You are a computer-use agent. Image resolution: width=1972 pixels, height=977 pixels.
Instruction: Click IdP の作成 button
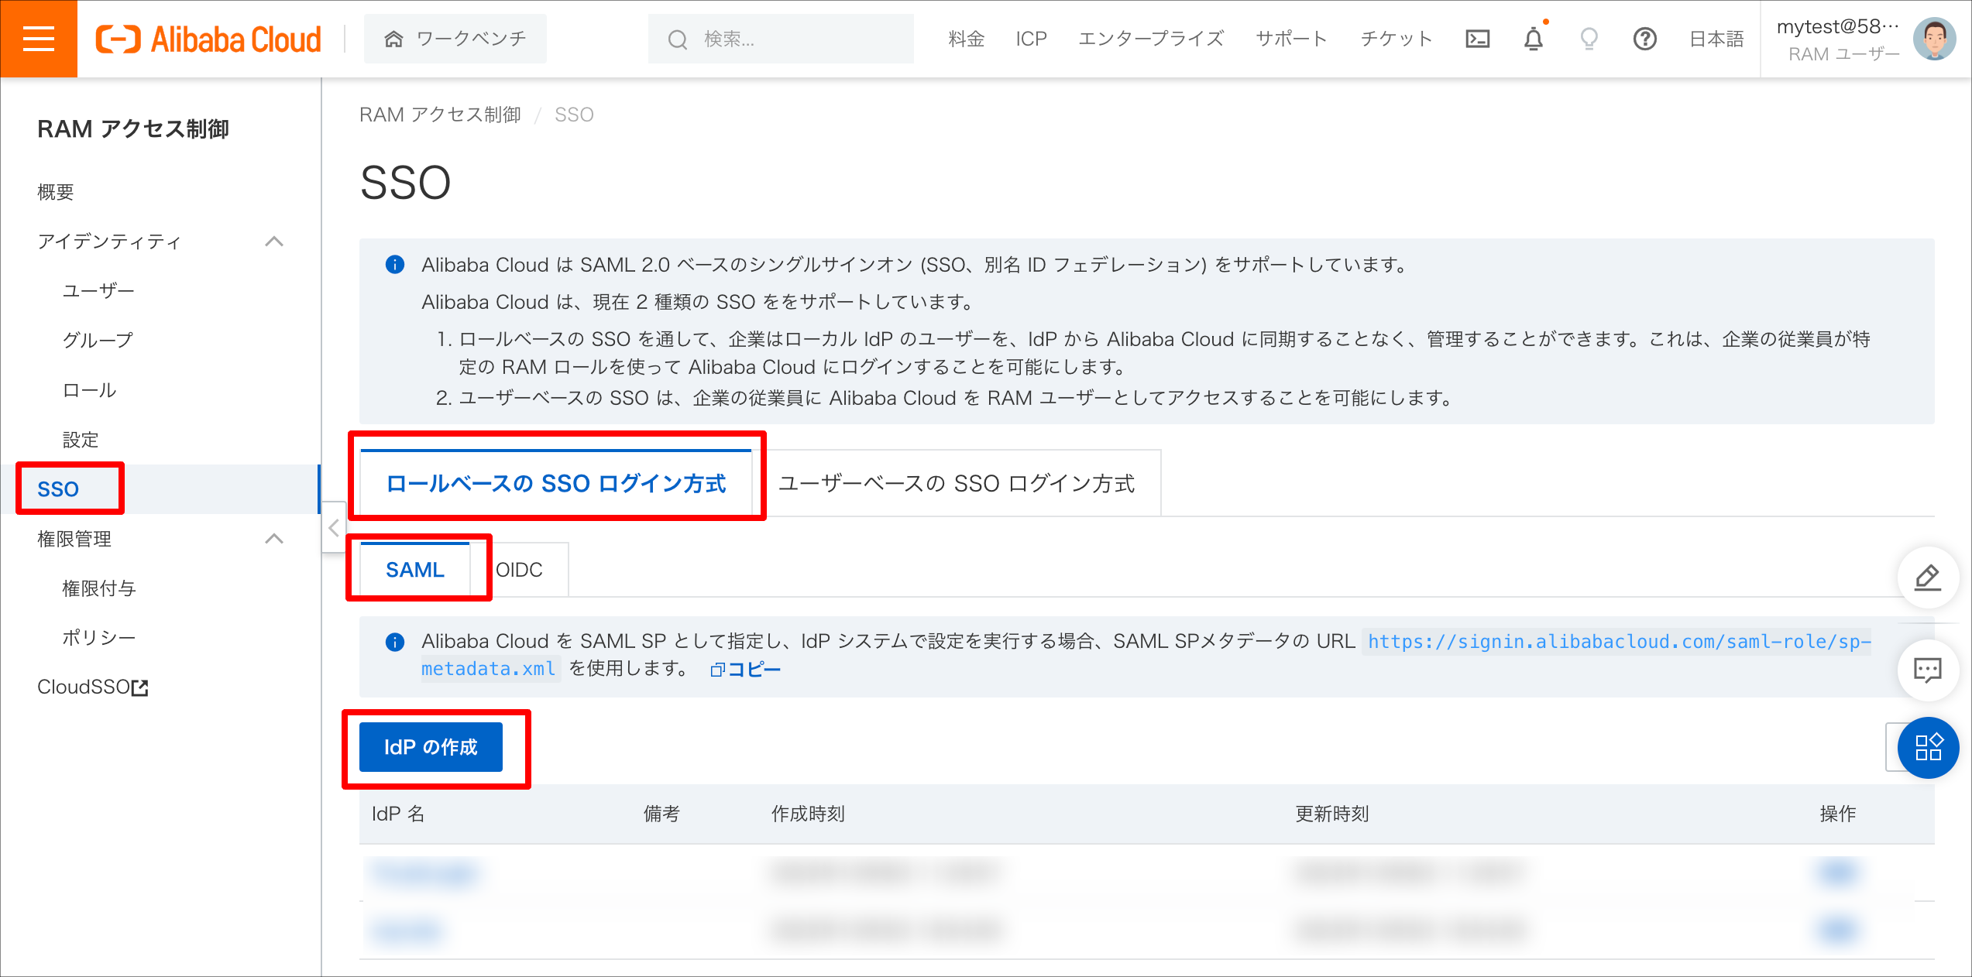tap(431, 747)
